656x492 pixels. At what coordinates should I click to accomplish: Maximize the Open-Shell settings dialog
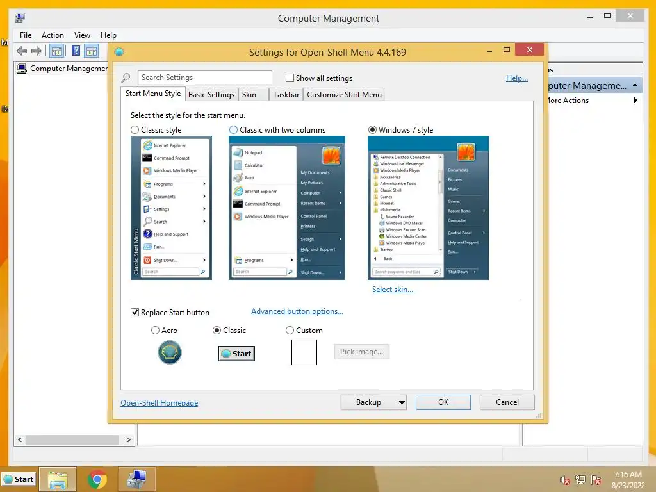(x=507, y=50)
